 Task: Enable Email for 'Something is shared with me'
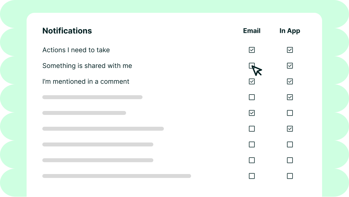click(x=252, y=66)
